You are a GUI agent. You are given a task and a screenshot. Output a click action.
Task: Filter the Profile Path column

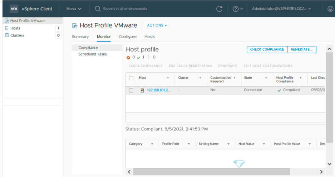tap(189, 144)
